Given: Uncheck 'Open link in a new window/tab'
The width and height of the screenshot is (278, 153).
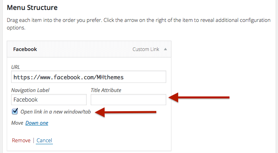Looking at the screenshot, I should pyautogui.click(x=15, y=112).
